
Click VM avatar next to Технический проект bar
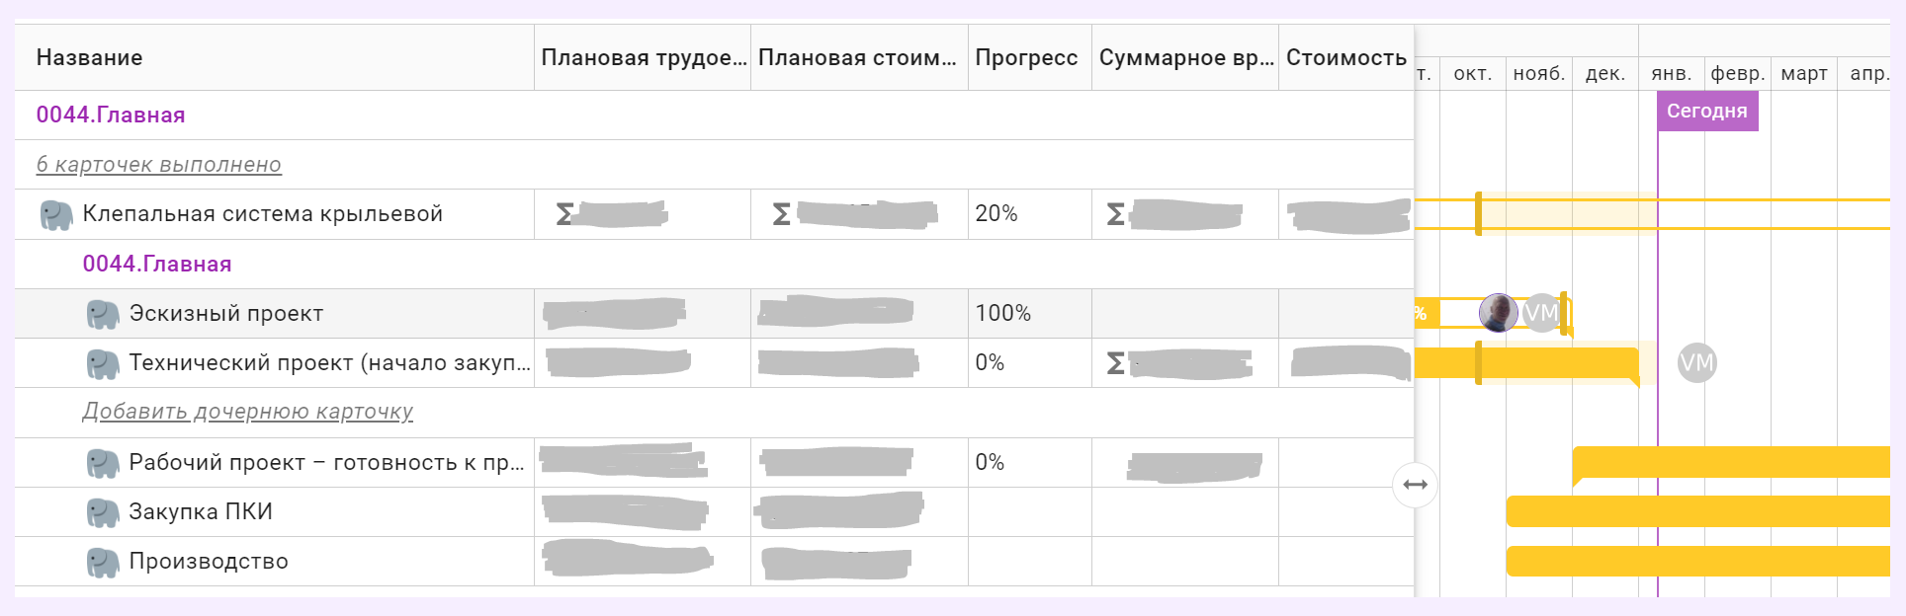(x=1696, y=363)
